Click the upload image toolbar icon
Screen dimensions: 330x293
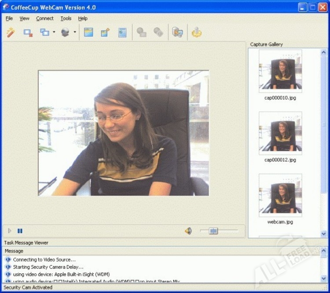tap(105, 33)
